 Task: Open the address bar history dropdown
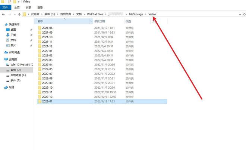239,14
